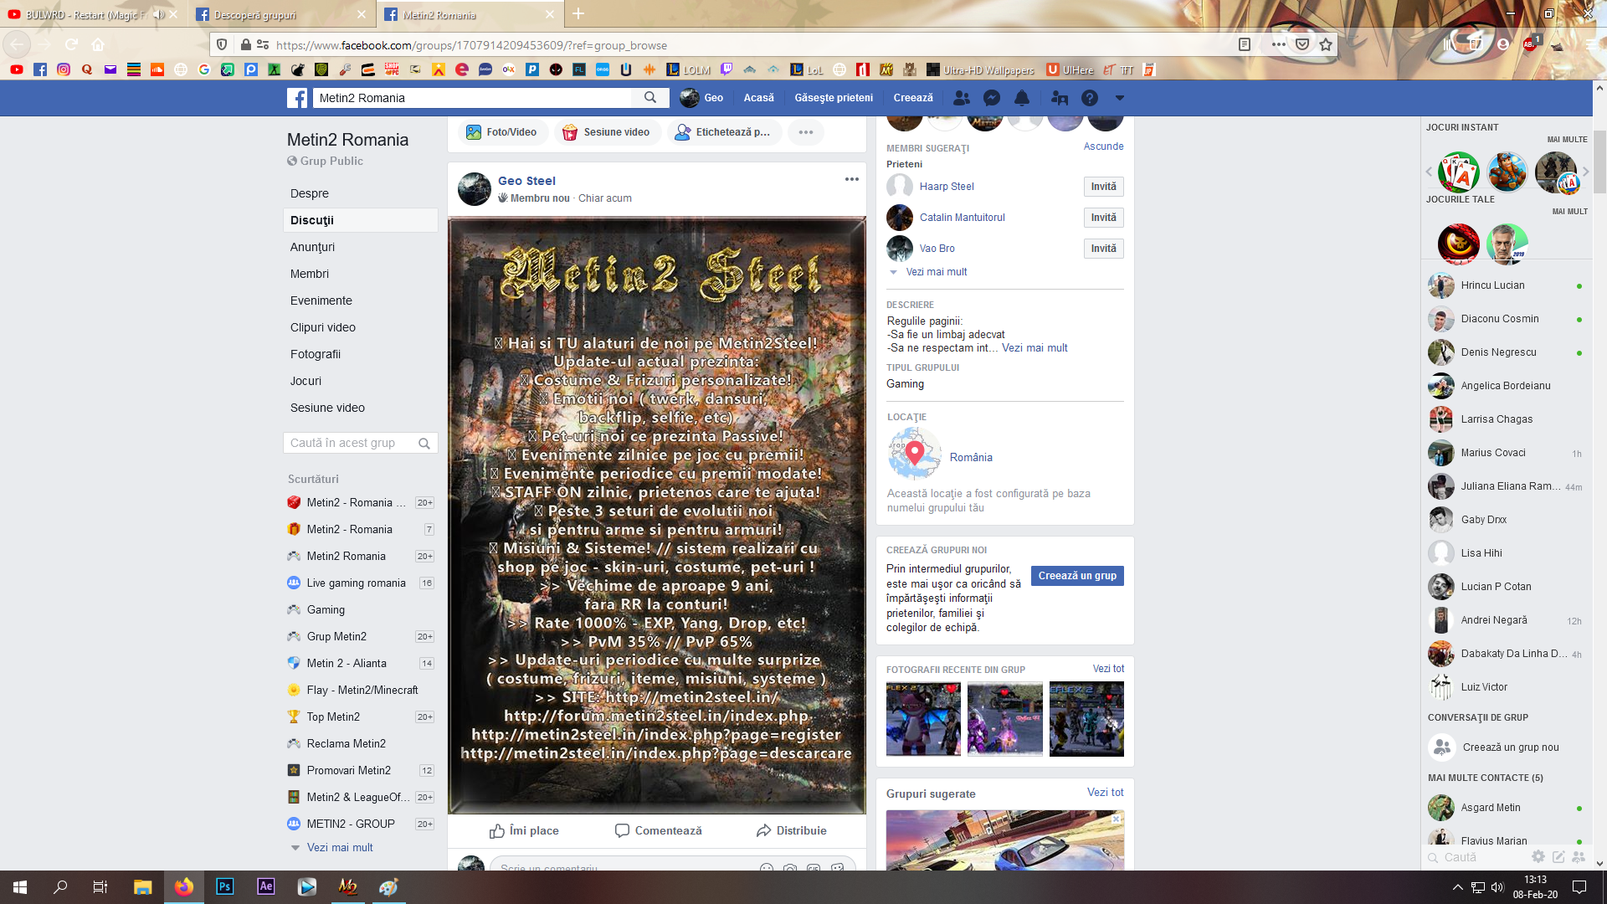This screenshot has width=1607, height=904.
Task: Open File Explorer from the taskbar
Action: click(x=142, y=886)
